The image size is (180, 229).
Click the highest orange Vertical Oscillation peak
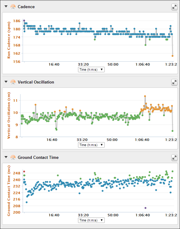pyautogui.click(x=145, y=96)
